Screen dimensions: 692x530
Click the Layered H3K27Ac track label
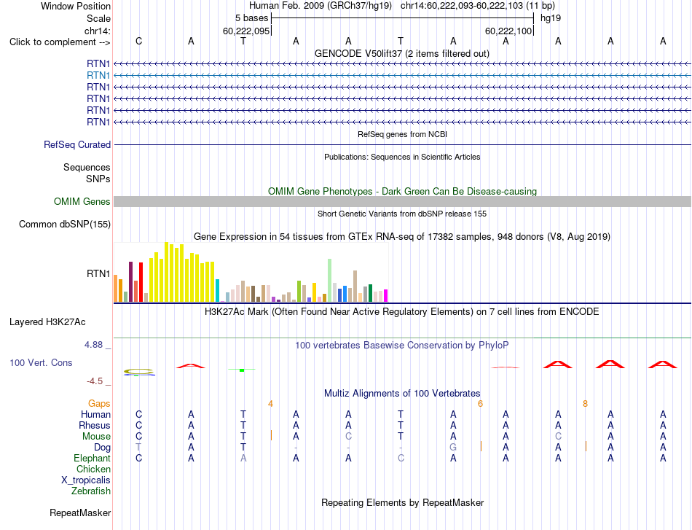point(47,322)
